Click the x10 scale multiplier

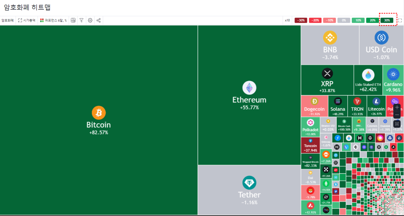(x=287, y=20)
